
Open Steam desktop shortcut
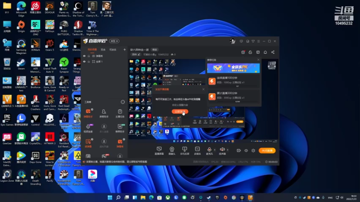21,64
